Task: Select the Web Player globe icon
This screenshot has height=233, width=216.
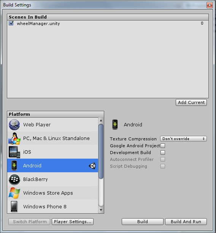Action: tap(14, 125)
